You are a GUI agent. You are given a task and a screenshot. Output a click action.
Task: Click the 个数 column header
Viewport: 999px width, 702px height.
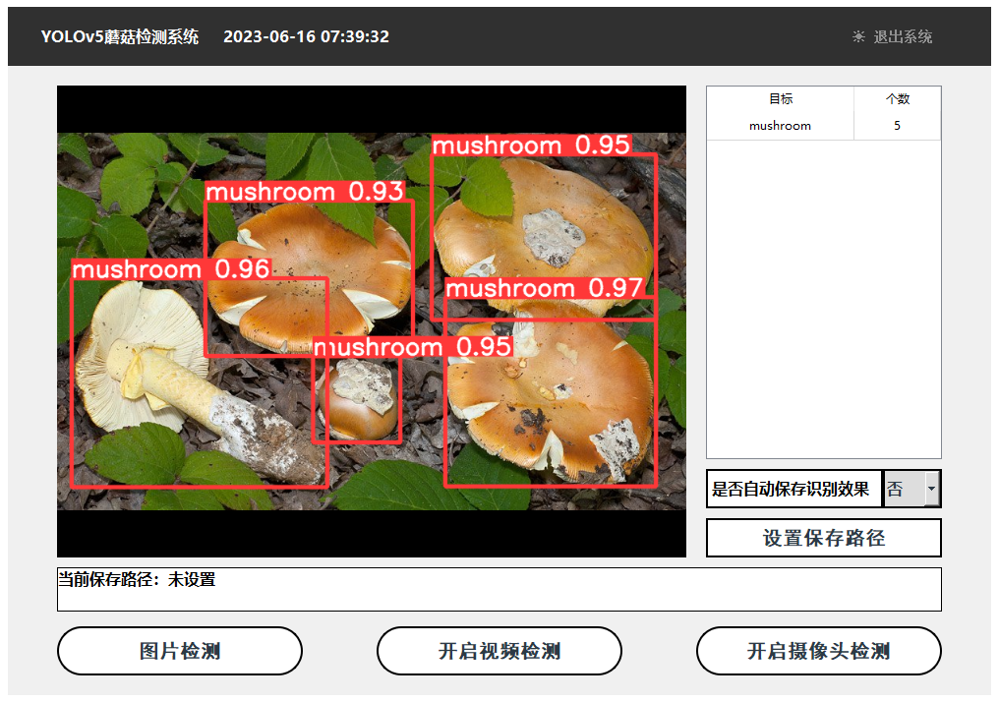[897, 98]
